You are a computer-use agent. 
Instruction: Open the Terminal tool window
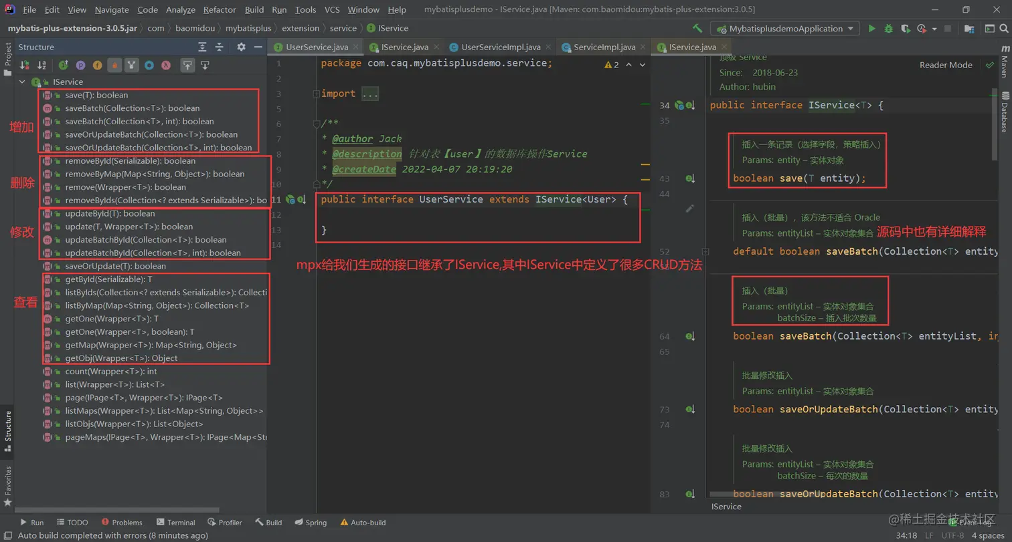coord(175,522)
